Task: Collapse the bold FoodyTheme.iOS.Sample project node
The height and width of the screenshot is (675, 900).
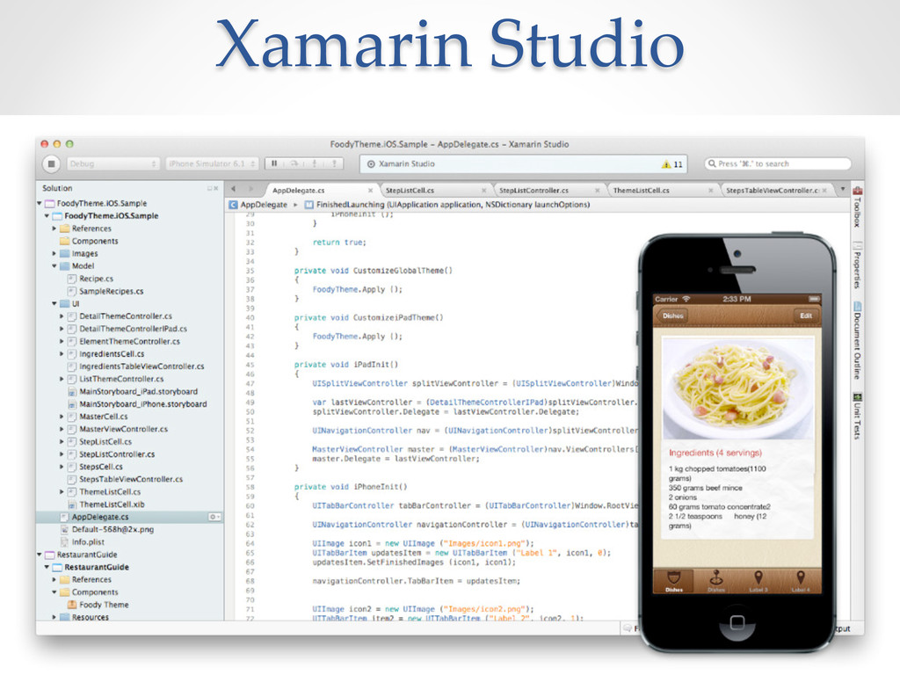Action: pyautogui.click(x=47, y=216)
